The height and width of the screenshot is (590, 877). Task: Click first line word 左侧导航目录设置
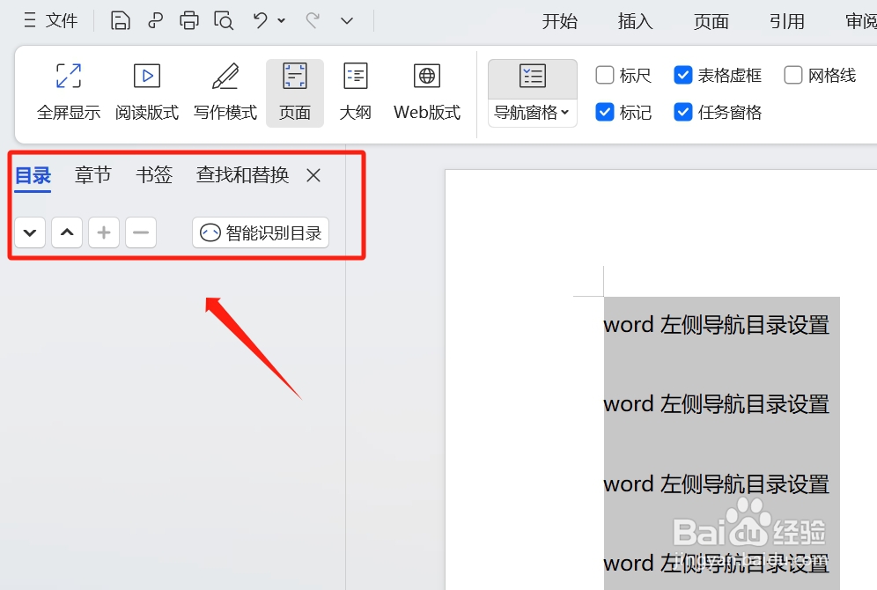[717, 325]
